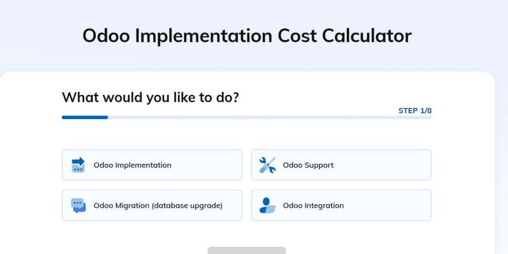The height and width of the screenshot is (254, 508).
Task: Click the filled blue part of the progress bar
Action: 85,117
